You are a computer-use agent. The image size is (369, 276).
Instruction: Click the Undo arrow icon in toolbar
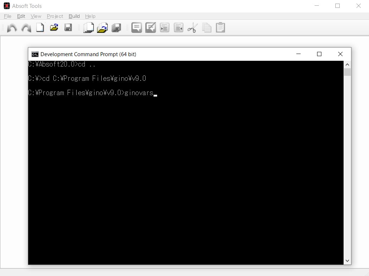12,28
